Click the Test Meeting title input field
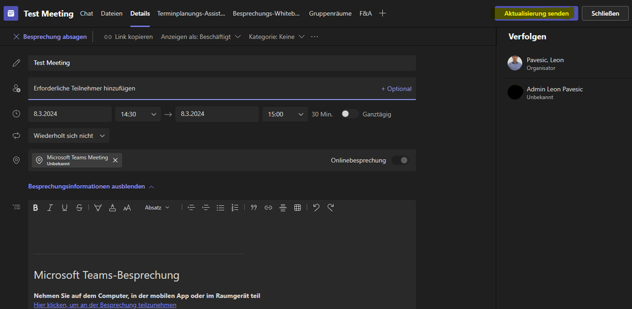Image resolution: width=632 pixels, height=309 pixels. (x=221, y=63)
